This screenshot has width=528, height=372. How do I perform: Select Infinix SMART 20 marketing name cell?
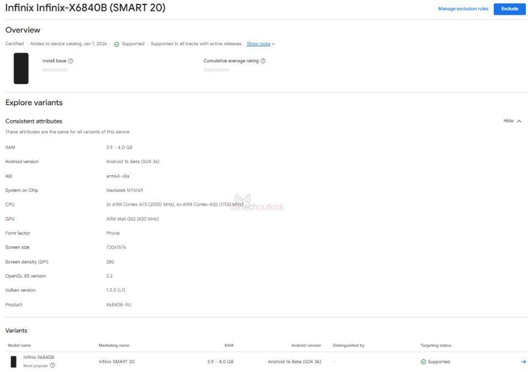tap(116, 362)
